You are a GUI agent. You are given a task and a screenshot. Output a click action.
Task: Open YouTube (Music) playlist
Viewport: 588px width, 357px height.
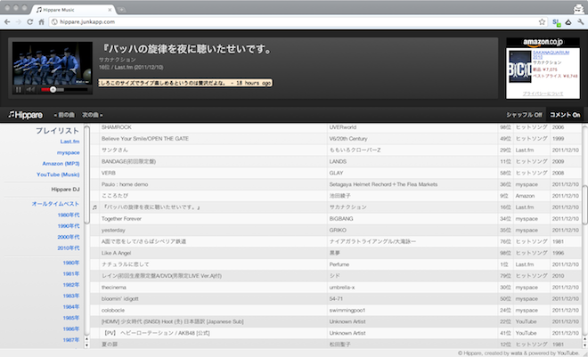tap(58, 174)
